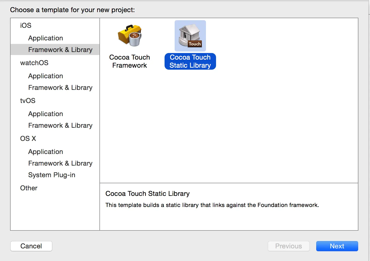This screenshot has width=370, height=261.
Task: Open Application under OS X
Action: pyautogui.click(x=46, y=152)
